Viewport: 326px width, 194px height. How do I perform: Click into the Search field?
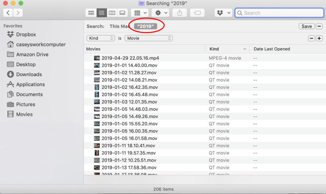pos(279,13)
